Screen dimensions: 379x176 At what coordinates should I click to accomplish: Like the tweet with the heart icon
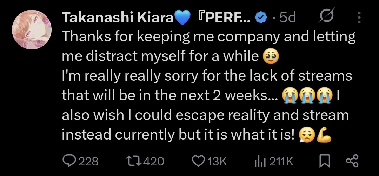(199, 161)
